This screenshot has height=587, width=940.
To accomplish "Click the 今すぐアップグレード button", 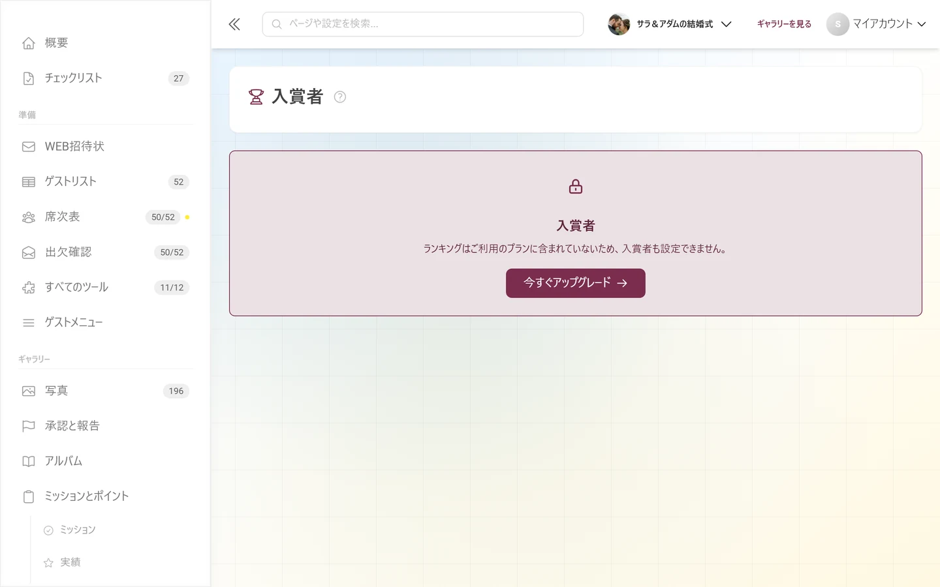I will coord(576,283).
